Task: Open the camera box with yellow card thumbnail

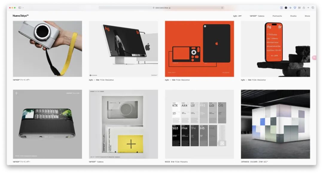Action: [124, 124]
